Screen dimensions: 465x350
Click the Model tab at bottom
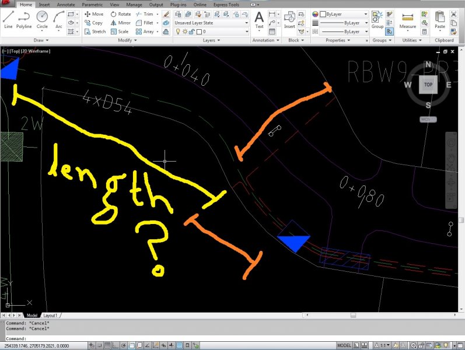point(32,316)
